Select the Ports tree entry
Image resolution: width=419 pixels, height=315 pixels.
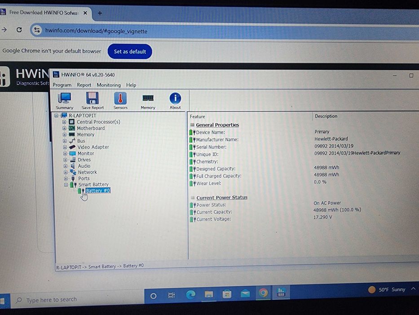coord(84,178)
